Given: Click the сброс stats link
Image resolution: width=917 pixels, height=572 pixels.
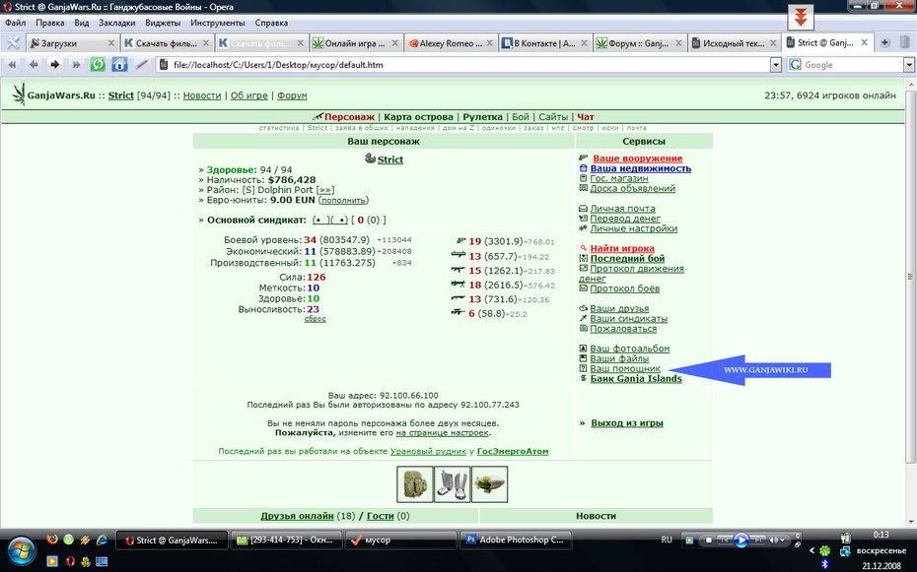Looking at the screenshot, I should pyautogui.click(x=316, y=319).
